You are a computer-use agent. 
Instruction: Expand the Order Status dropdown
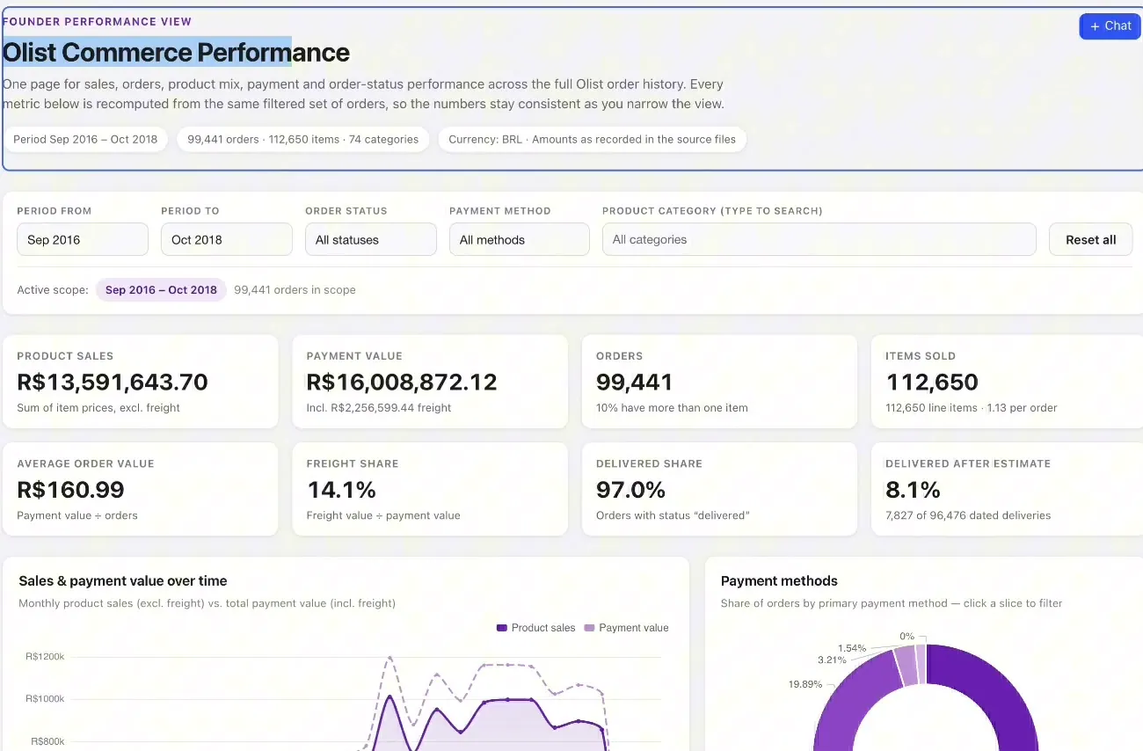click(371, 239)
